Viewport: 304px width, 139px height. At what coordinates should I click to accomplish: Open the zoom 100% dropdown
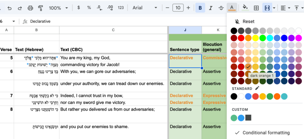click(58, 8)
